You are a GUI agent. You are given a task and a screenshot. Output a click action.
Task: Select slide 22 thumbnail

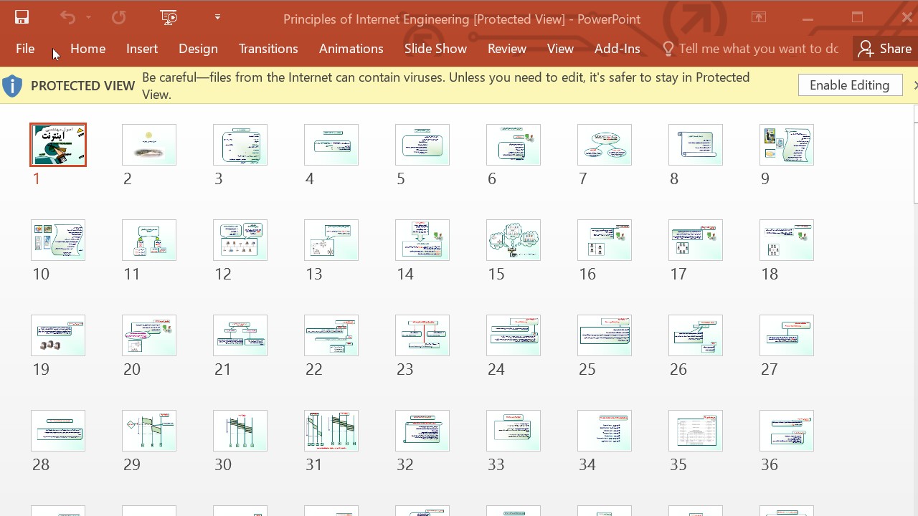331,335
